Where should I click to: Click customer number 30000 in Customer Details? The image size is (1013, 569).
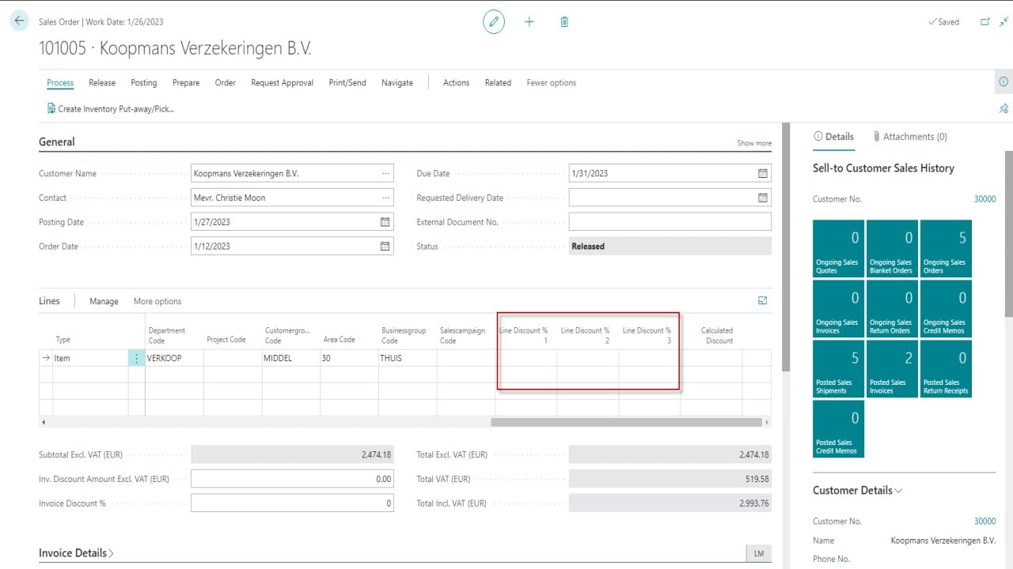point(985,522)
